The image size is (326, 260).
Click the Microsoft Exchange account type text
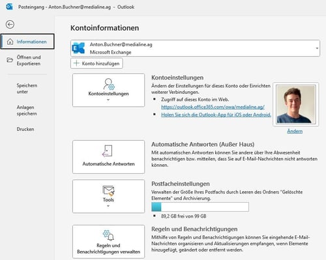coord(111,52)
